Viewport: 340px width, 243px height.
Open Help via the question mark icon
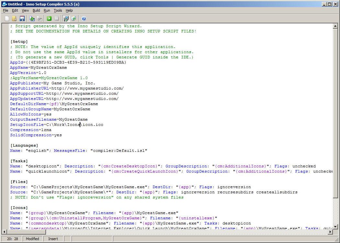click(84, 19)
